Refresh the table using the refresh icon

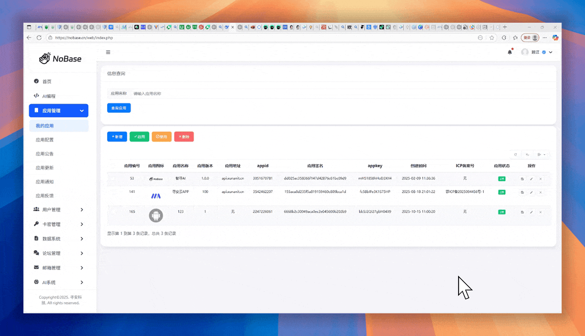515,155
